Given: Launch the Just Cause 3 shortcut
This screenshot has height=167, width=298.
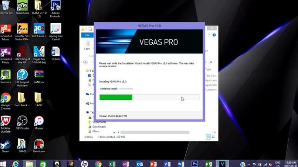Looking at the screenshot, I should point(39,31).
